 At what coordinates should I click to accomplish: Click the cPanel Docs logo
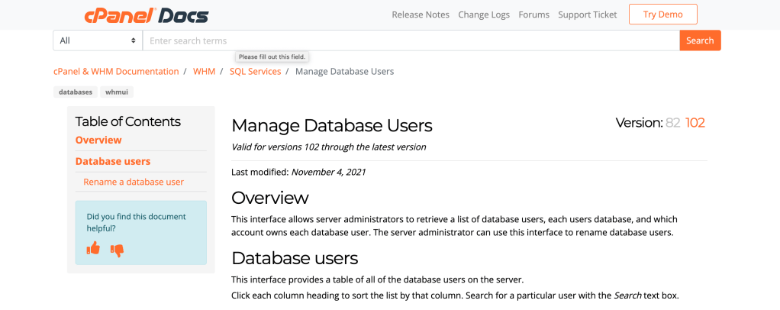click(146, 15)
